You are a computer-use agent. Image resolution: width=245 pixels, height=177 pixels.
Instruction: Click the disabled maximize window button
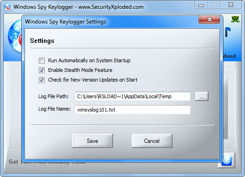pos(214,5)
